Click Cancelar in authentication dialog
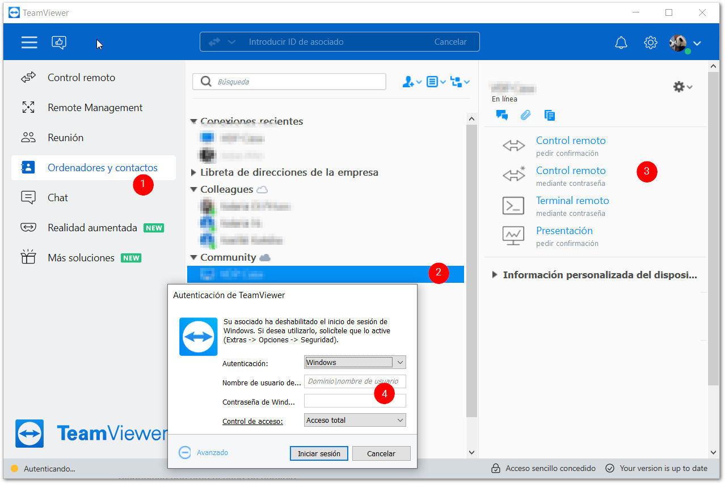Viewport: 725px width, 484px height. (x=381, y=453)
